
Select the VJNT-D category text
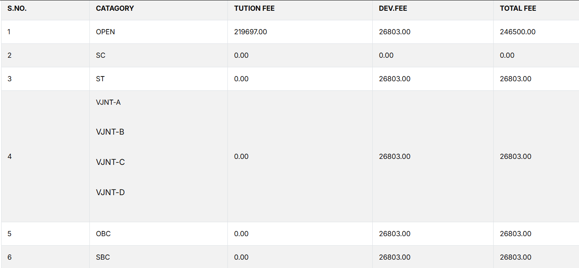[110, 192]
